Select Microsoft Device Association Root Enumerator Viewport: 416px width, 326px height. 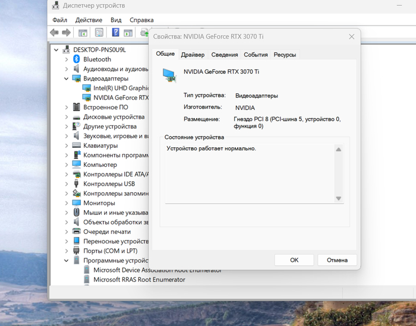157,270
